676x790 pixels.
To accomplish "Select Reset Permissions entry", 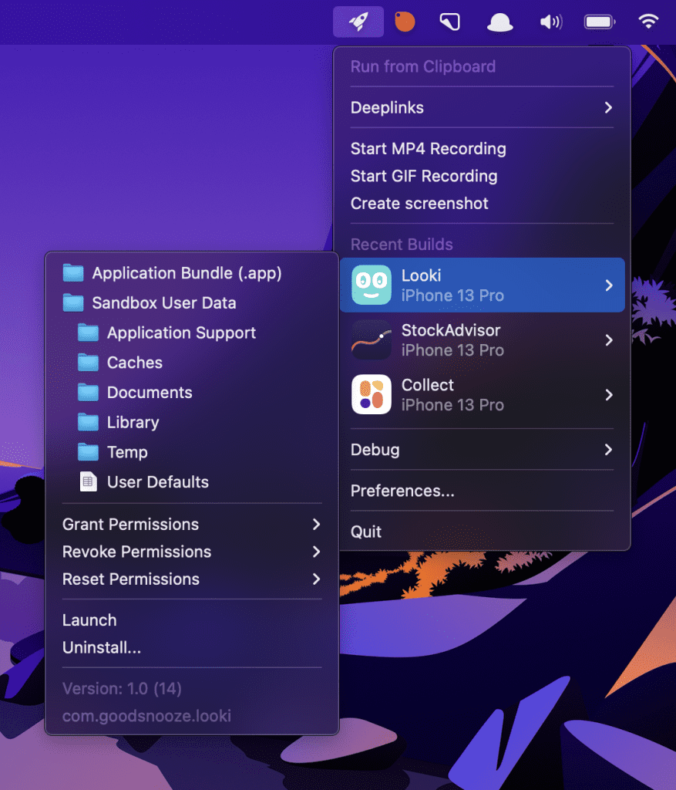I will click(192, 579).
